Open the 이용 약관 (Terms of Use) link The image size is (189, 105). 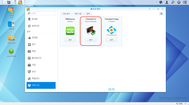(111, 89)
